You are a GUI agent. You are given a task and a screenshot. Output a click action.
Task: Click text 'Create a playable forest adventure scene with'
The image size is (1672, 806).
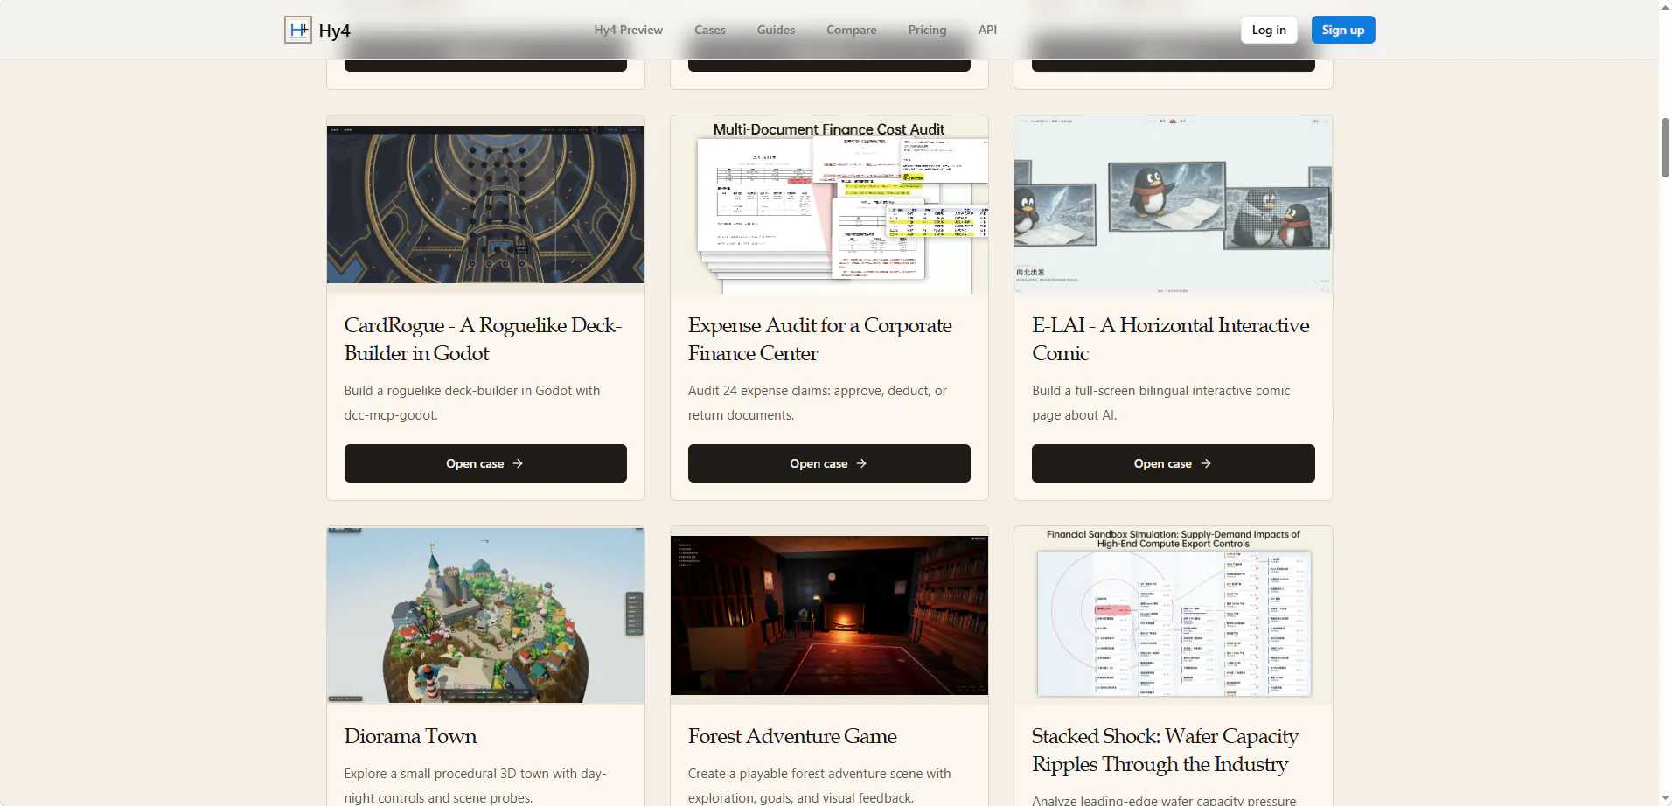pyautogui.click(x=819, y=774)
